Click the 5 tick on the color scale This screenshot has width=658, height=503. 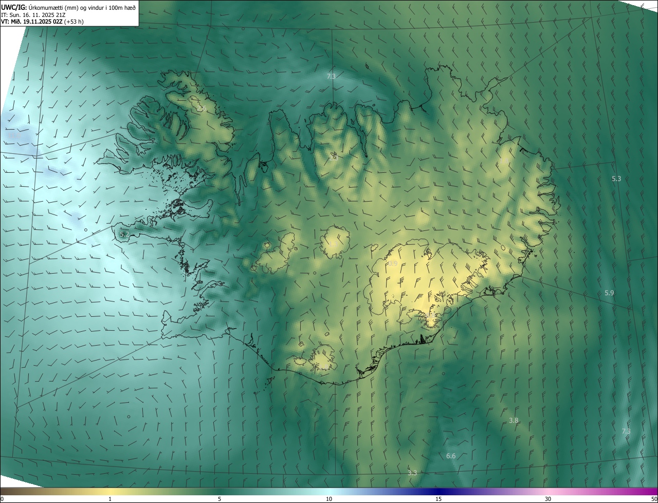220,499
